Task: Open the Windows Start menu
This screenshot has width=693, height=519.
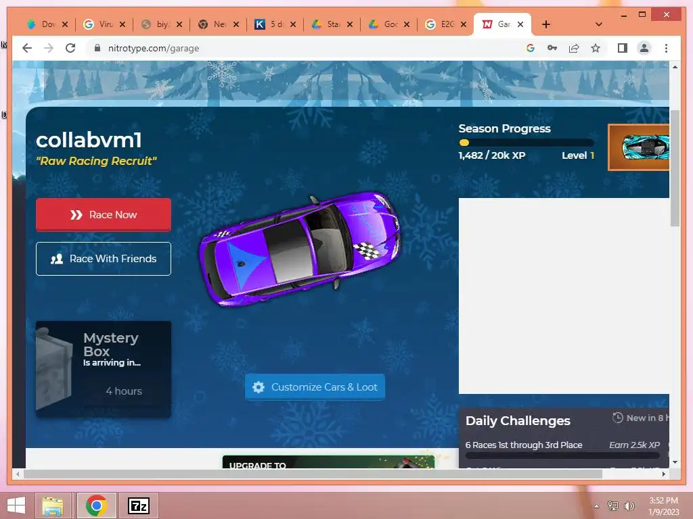Action: click(x=16, y=505)
